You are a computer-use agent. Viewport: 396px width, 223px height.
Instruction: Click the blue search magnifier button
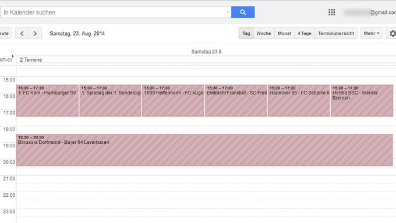[243, 12]
